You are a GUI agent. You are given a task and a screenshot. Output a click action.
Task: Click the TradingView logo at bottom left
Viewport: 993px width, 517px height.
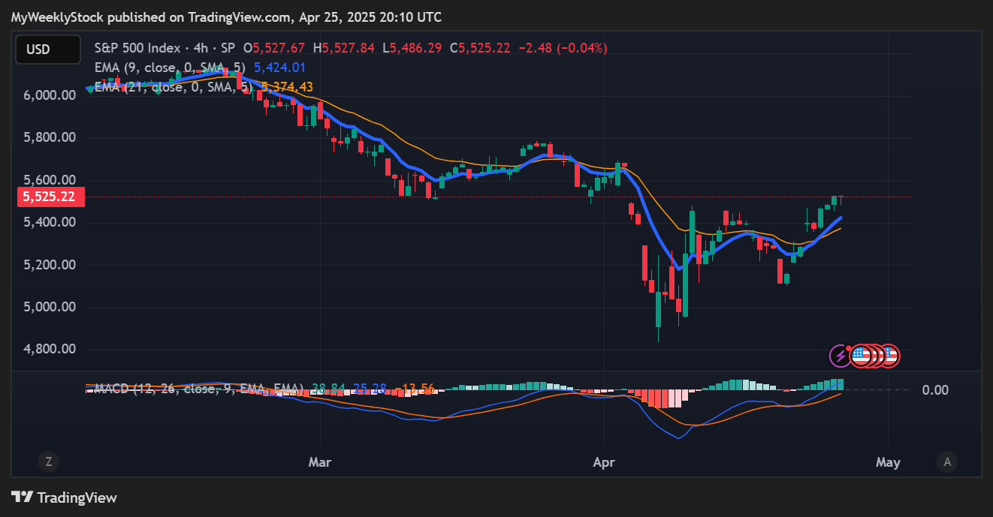click(64, 497)
